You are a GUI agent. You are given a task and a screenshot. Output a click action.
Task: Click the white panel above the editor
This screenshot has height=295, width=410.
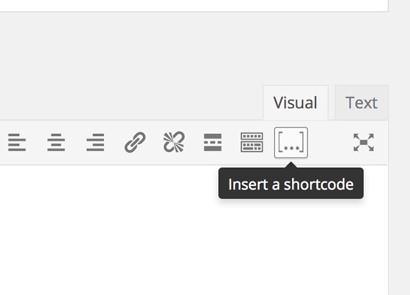coord(192,5)
